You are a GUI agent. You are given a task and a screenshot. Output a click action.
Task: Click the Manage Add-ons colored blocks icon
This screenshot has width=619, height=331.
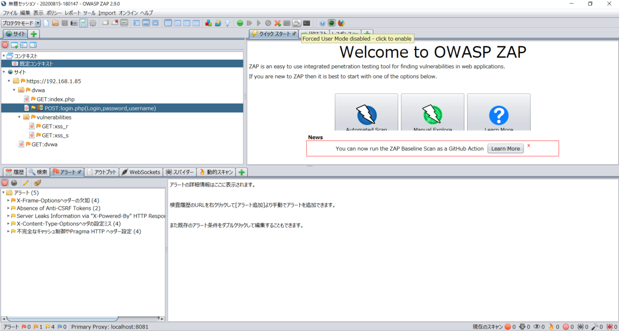(x=208, y=23)
